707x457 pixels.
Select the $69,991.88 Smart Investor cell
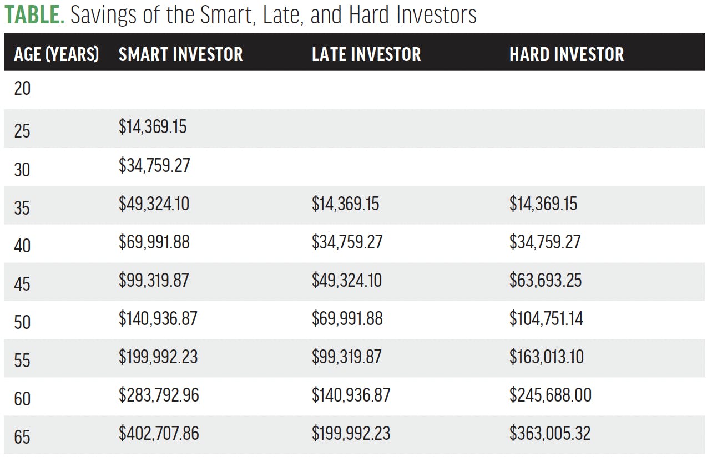pyautogui.click(x=154, y=242)
